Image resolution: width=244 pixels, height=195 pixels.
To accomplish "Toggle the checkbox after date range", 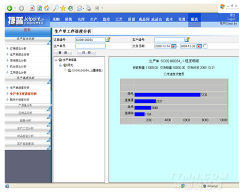I will tap(205, 46).
